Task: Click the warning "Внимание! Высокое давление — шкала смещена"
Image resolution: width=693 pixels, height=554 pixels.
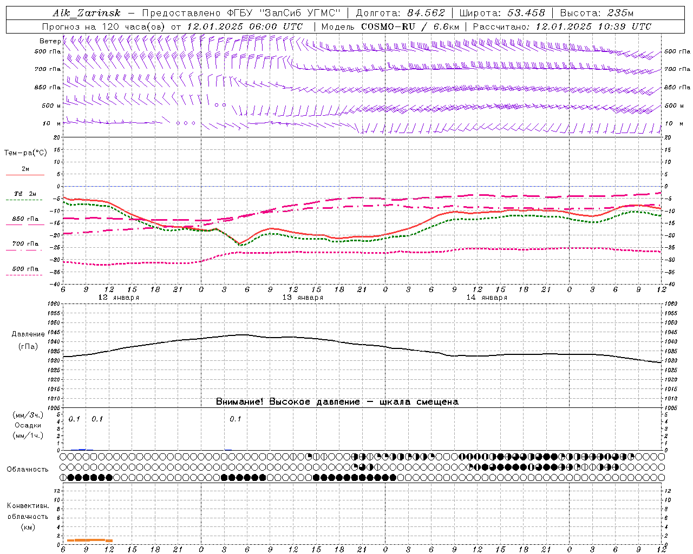Action: 337,402
